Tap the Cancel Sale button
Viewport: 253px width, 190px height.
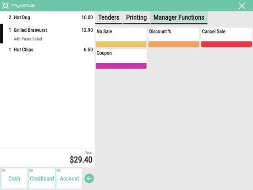226,37
